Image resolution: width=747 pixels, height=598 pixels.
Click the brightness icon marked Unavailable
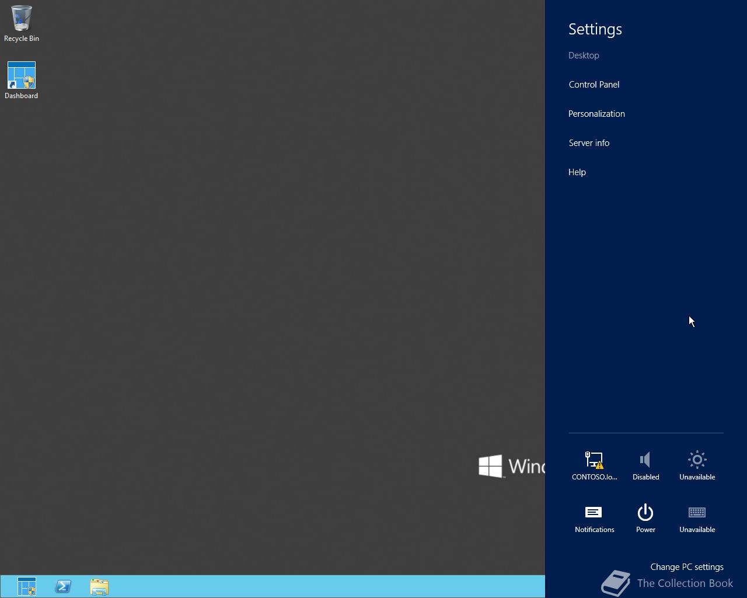click(x=697, y=465)
